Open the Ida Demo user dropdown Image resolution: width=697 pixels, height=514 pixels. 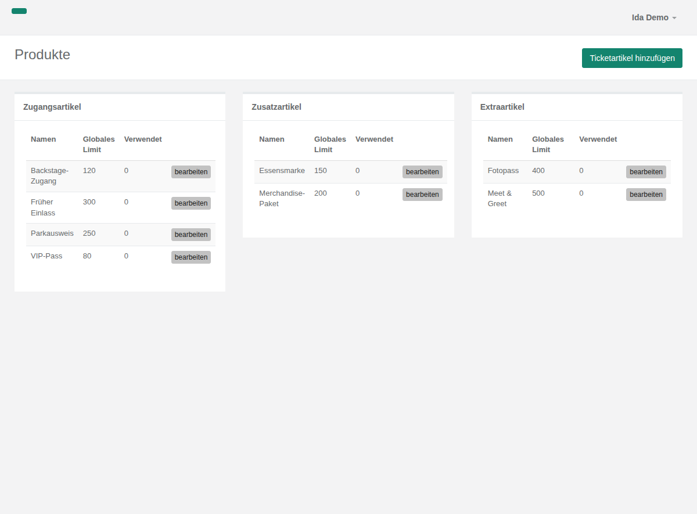pyautogui.click(x=654, y=17)
